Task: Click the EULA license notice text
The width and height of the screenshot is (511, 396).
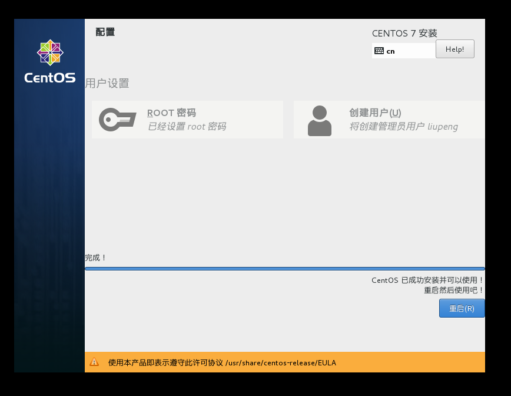Action: [222, 363]
